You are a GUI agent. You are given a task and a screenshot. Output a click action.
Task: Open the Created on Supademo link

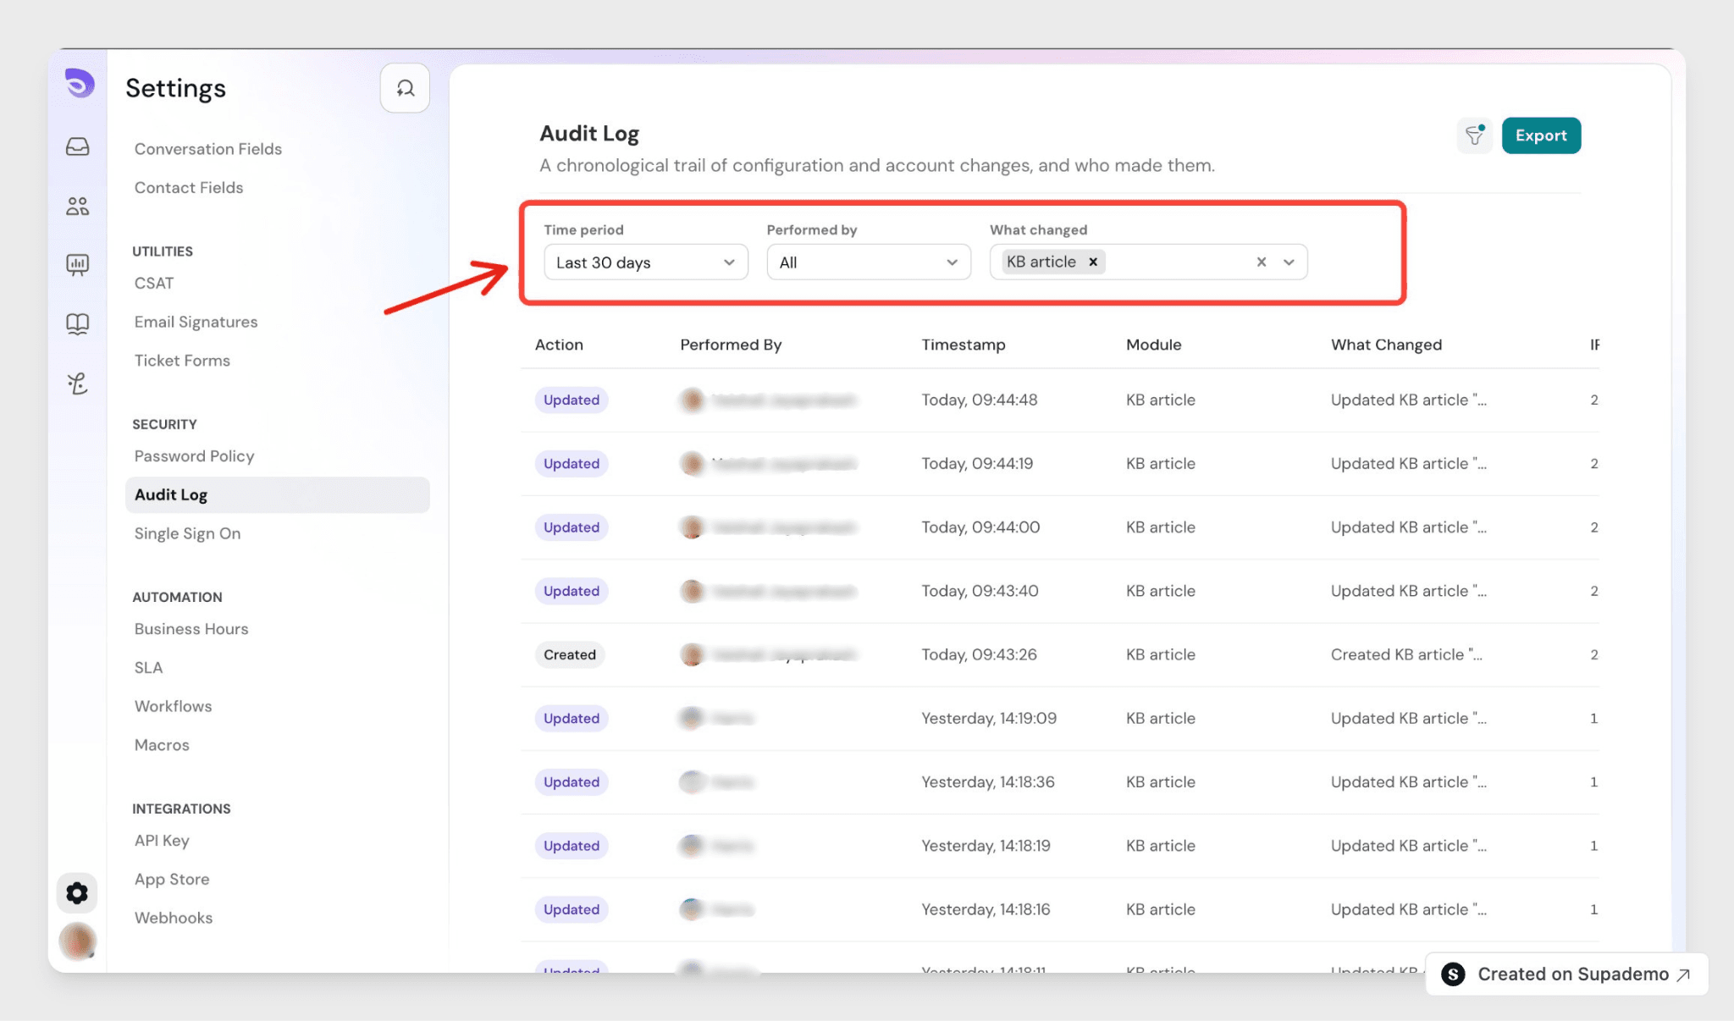point(1567,974)
